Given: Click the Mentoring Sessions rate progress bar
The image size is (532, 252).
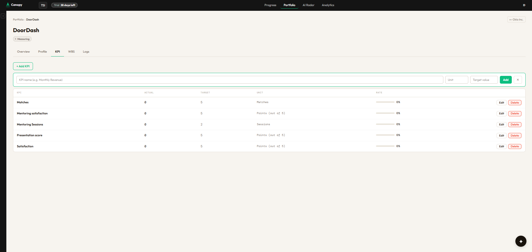Looking at the screenshot, I should pyautogui.click(x=385, y=124).
